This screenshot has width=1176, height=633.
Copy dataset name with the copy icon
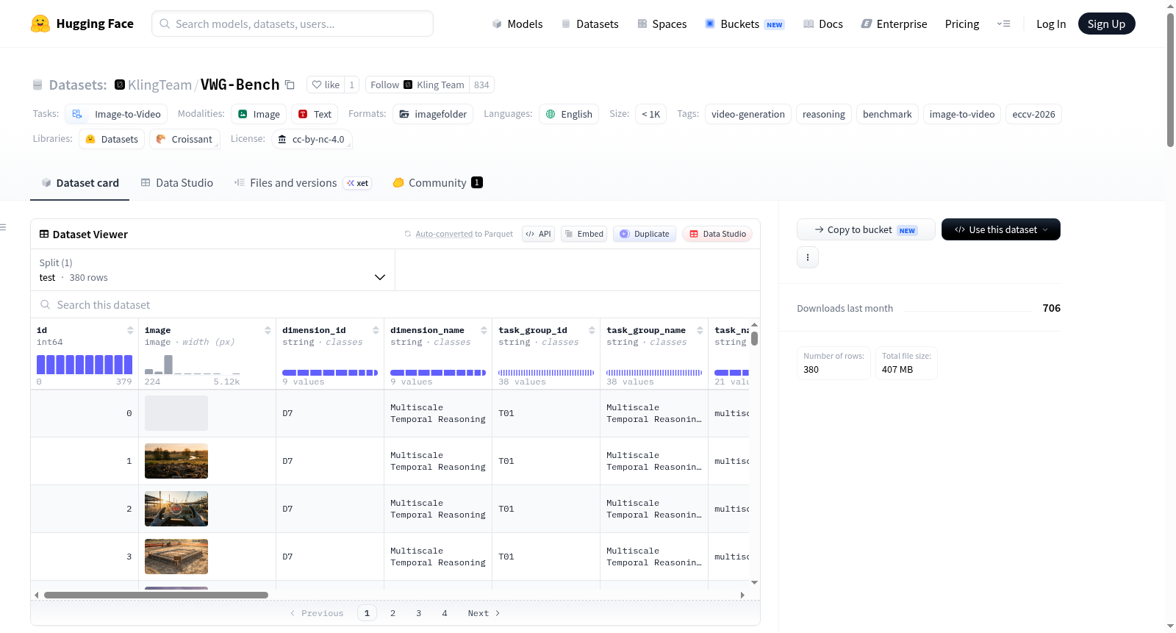pos(290,85)
